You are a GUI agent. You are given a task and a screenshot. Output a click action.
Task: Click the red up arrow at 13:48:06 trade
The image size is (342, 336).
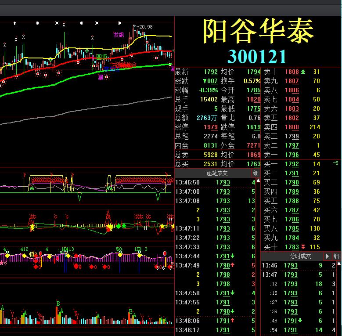coord(233,320)
